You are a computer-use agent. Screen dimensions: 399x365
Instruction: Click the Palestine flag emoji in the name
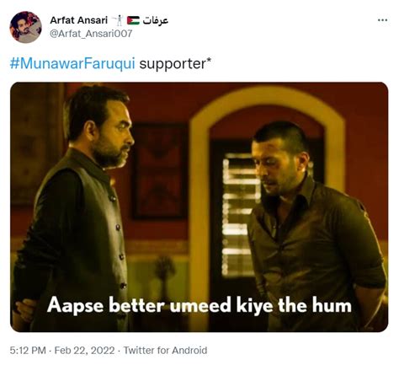133,20
